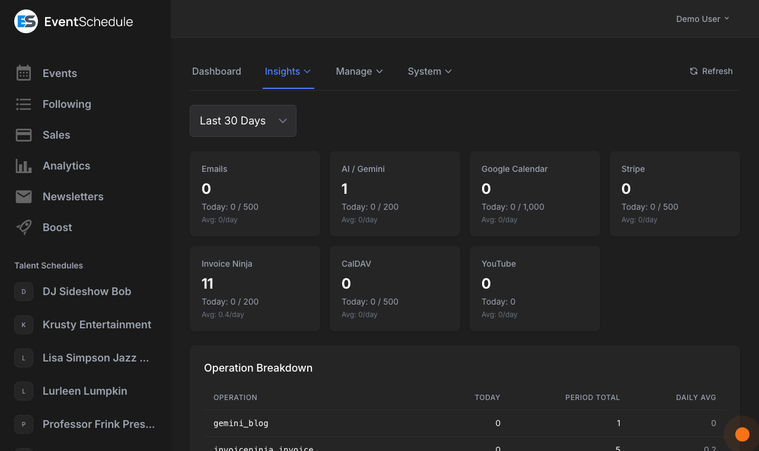Open Lurleen Lumpkin schedule

[x=85, y=391]
